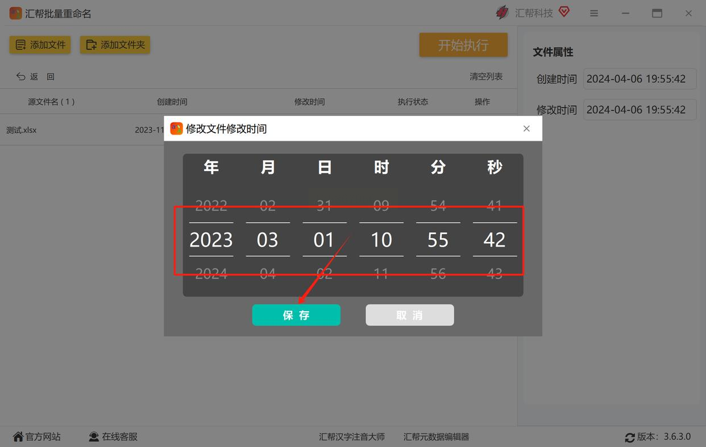Pick hour 11 in the 时 column
706x447 pixels.
point(381,274)
